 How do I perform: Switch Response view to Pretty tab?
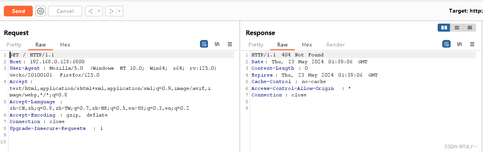pos(256,45)
